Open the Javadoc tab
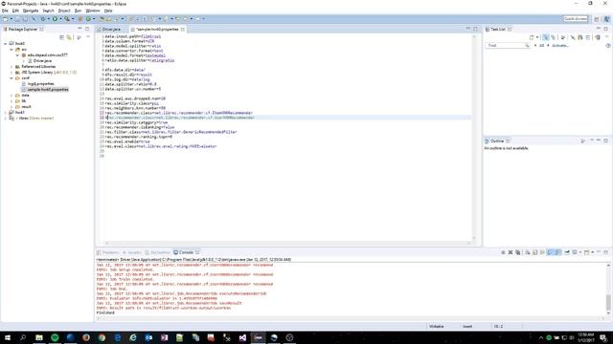613x344 pixels. (x=132, y=252)
